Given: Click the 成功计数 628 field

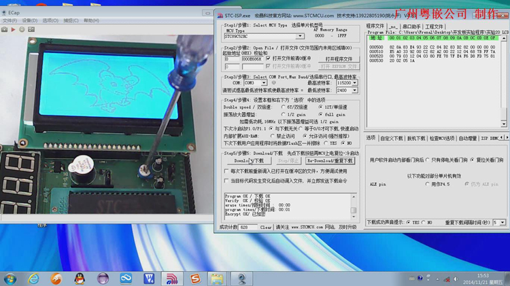Looking at the screenshot, I should [248, 227].
